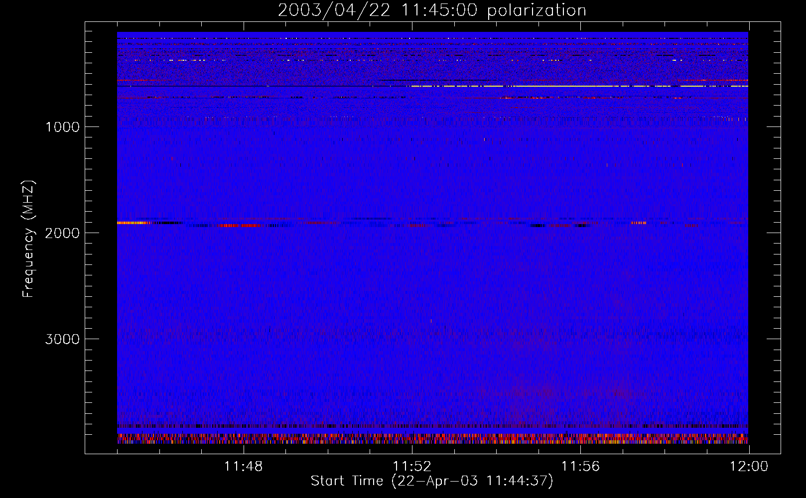Click the 11:48 time tick label
The width and height of the screenshot is (806, 498).
(244, 467)
